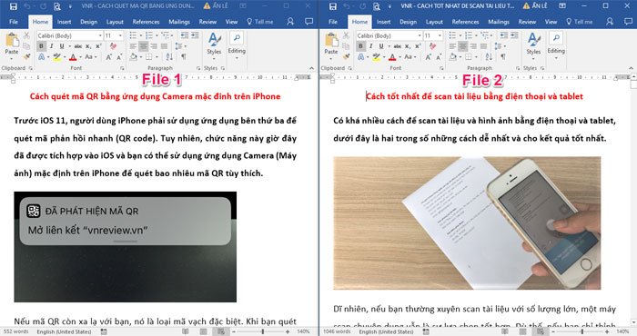Open Layout tab in the right window

434,22
